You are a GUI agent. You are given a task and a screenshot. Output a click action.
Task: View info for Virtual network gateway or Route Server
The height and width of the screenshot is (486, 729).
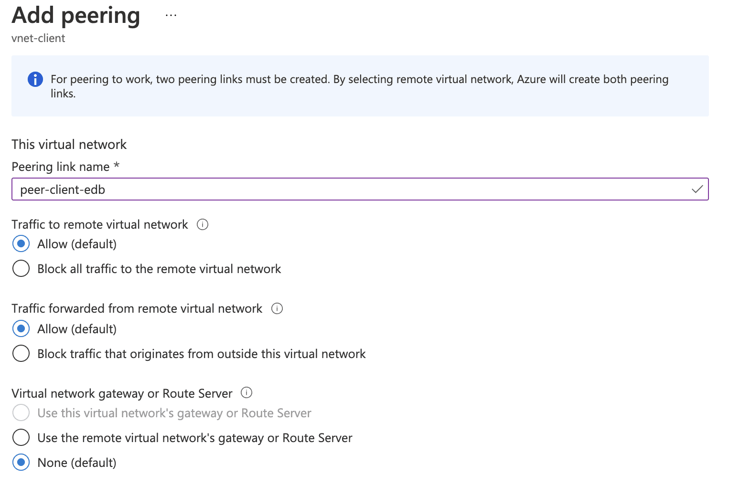247,393
